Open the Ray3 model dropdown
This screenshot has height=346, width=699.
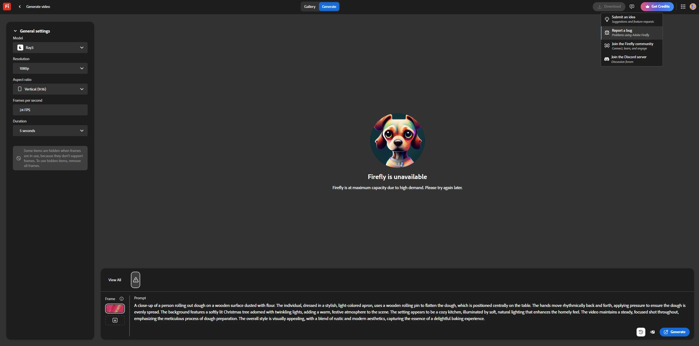point(50,48)
